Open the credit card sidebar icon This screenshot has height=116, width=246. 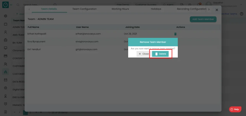pyautogui.click(x=6, y=56)
